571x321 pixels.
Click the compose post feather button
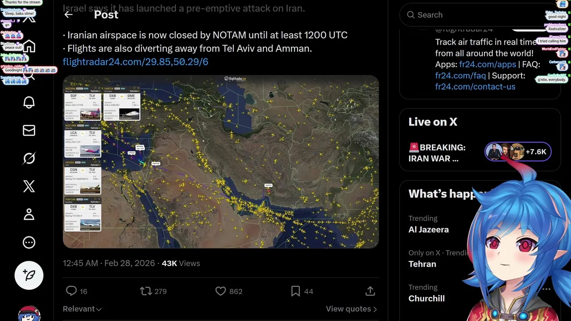(29, 275)
